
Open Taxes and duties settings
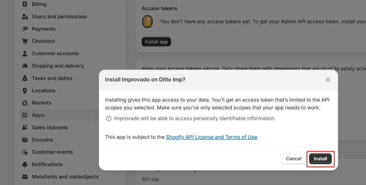point(52,78)
